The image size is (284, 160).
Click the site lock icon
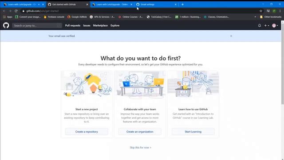coord(24,11)
